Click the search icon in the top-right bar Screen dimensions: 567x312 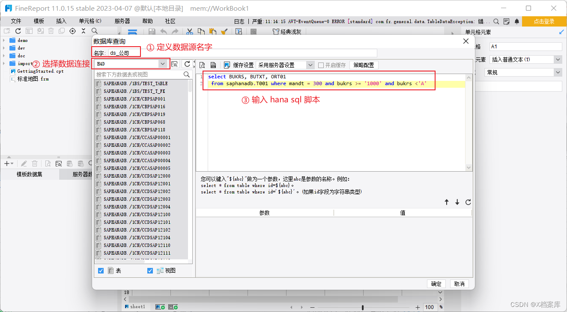click(496, 21)
